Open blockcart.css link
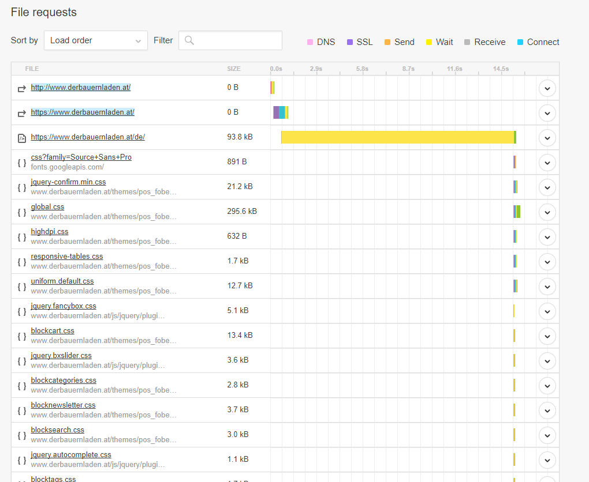This screenshot has width=589, height=482. pos(53,330)
